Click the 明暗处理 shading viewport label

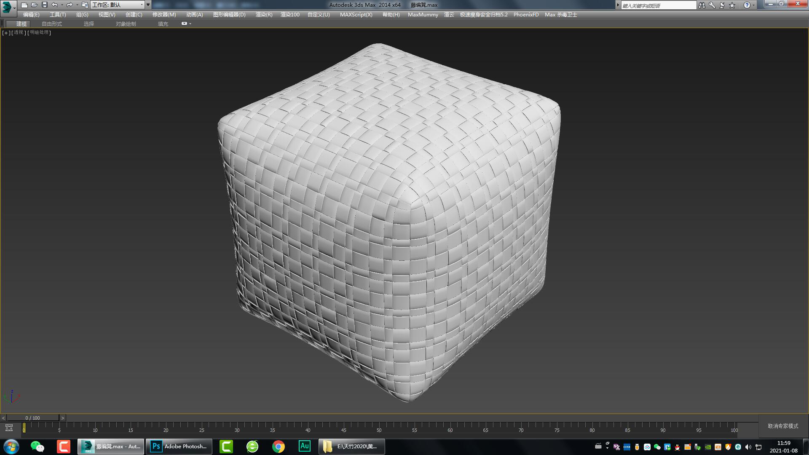40,32
